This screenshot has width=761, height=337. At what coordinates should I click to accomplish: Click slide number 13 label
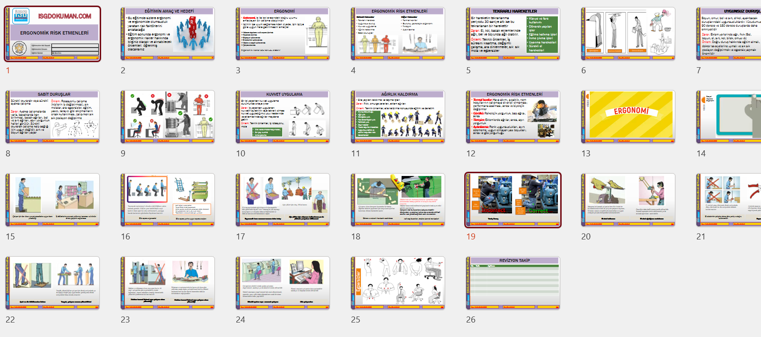[586, 154]
